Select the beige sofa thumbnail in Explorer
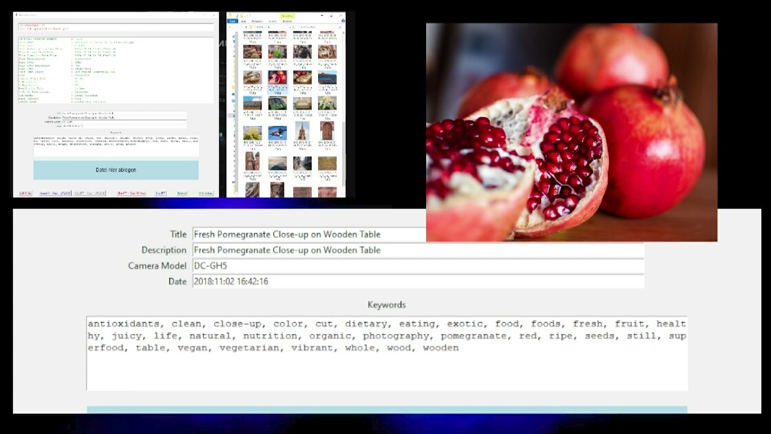 click(302, 103)
